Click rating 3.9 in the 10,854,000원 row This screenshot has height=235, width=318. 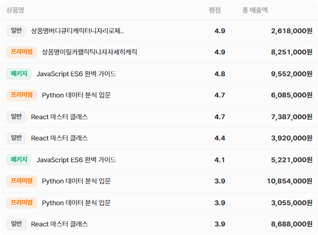click(x=220, y=181)
